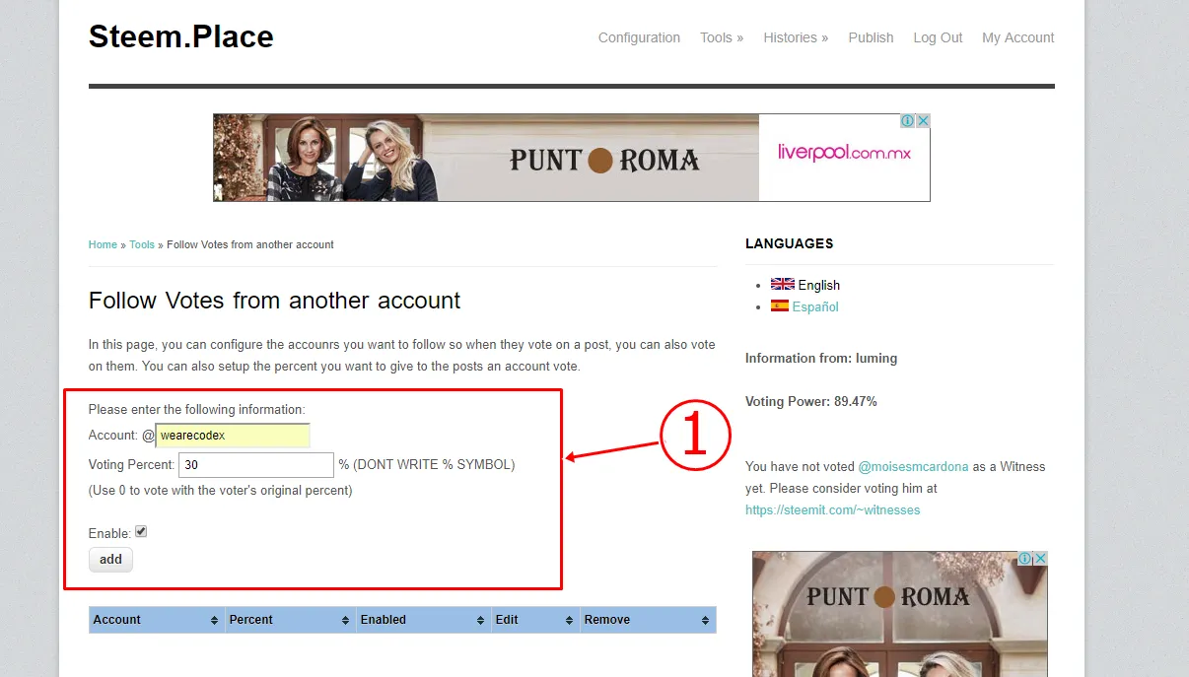Open the steemit.com witnesses link
This screenshot has height=677, width=1189.
coord(832,510)
